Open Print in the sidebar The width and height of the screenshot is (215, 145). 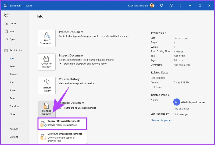tap(12, 82)
